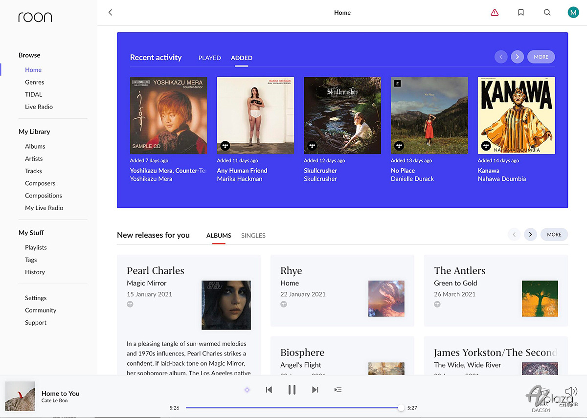Open Home in sidebar
This screenshot has width=587, height=418.
33,70
